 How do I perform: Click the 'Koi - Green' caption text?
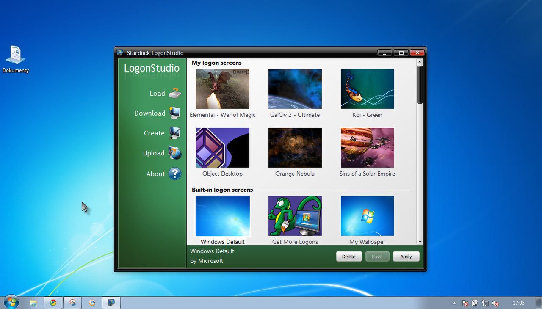pos(368,115)
